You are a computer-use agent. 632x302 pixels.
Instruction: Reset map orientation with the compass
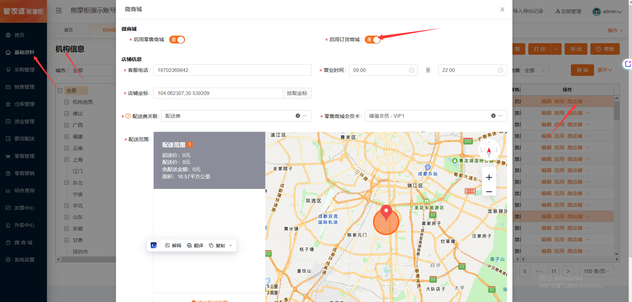click(489, 150)
